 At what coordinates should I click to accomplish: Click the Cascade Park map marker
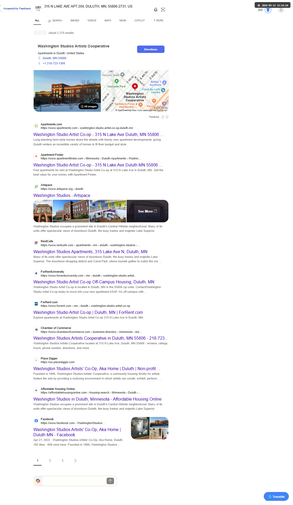117,81
